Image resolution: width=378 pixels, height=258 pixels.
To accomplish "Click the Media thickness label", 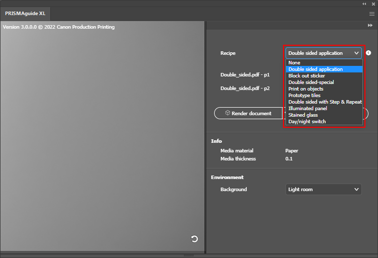I will click(238, 158).
